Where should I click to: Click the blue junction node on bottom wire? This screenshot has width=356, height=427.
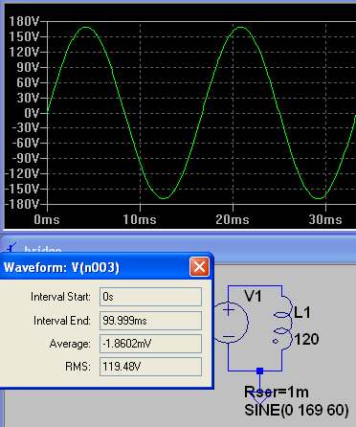[259, 371]
